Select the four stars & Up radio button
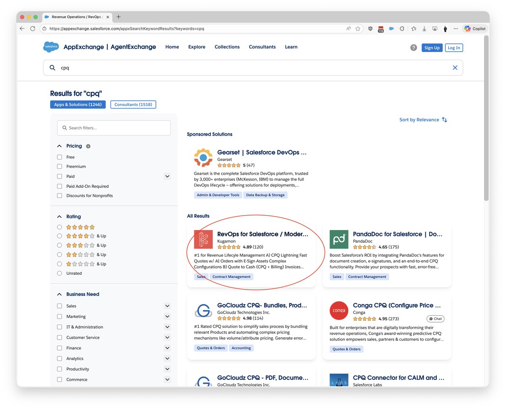The width and height of the screenshot is (506, 409). [x=59, y=236]
